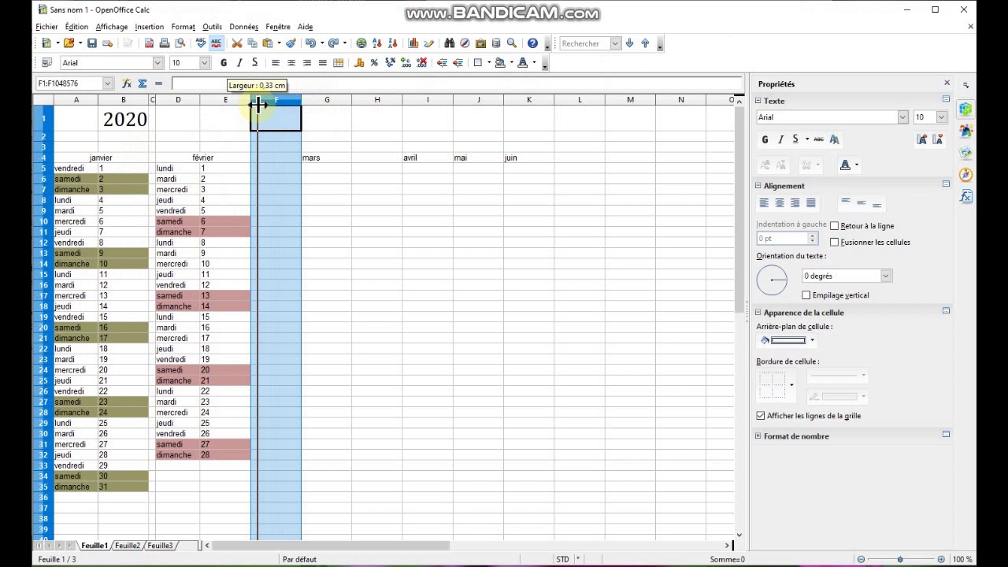Viewport: 1008px width, 567px height.
Task: Open the sidebar Functions deck icon
Action: click(966, 196)
